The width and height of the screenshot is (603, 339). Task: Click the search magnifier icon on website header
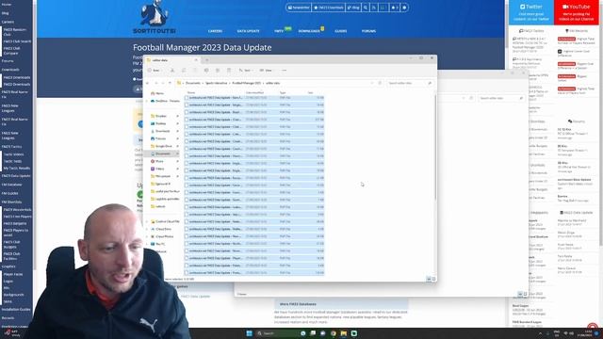point(366,8)
